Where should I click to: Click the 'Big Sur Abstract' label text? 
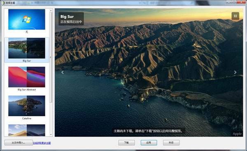click(27, 89)
